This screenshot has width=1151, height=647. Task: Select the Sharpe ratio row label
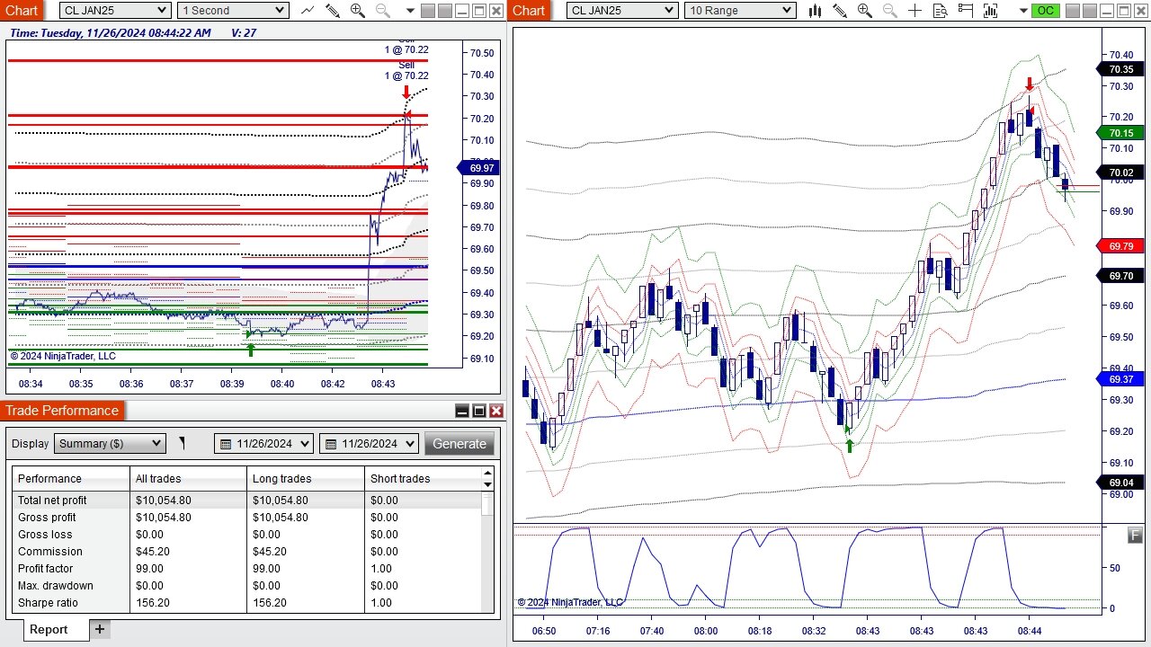tap(48, 602)
